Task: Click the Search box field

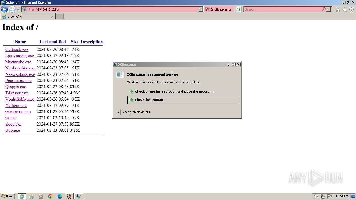Action: (283, 9)
